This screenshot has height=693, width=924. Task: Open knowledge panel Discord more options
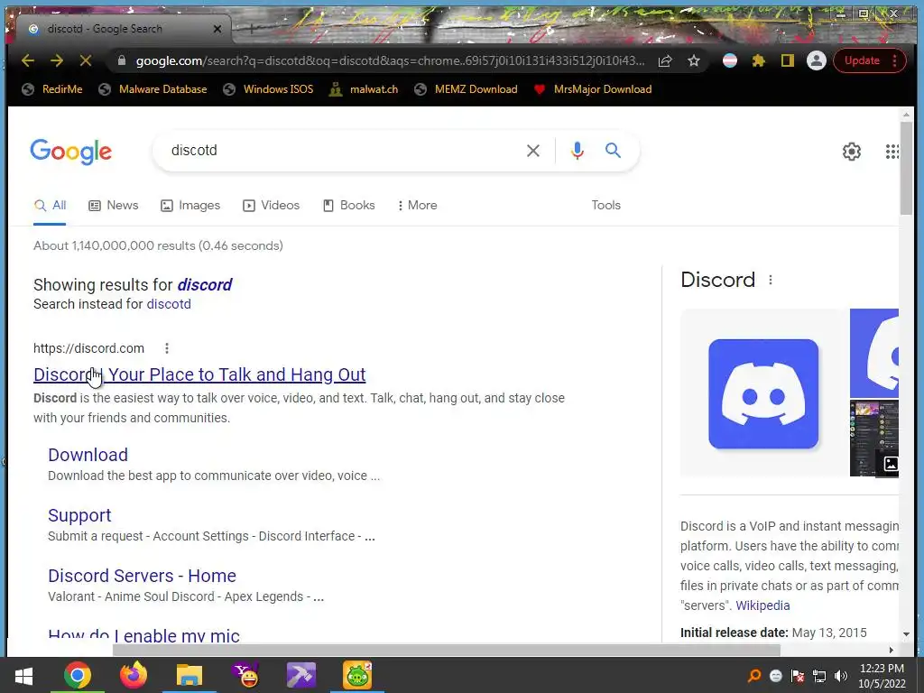tap(771, 280)
